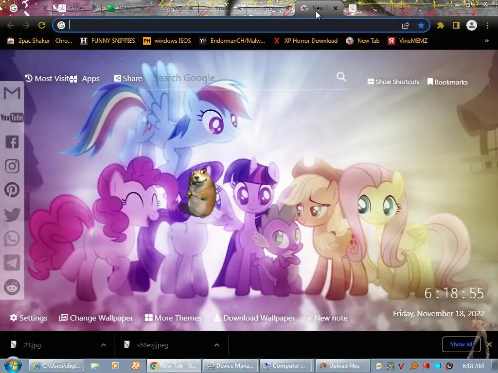Screen dimensions: 498x373
Task: Switch to Device Manager taskbar window
Action: (x=230, y=366)
